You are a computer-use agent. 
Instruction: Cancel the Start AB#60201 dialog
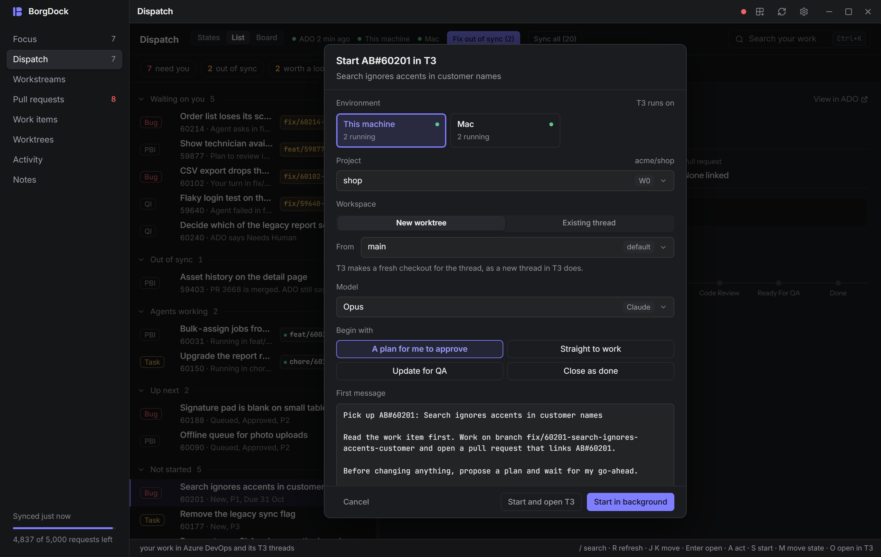click(x=356, y=502)
